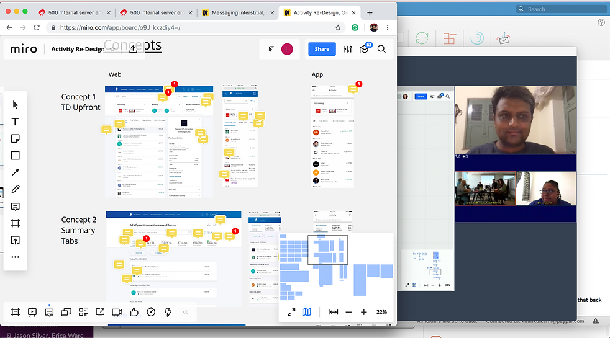Click the blue Share button
Screen dimensions: 610x338
coord(322,49)
